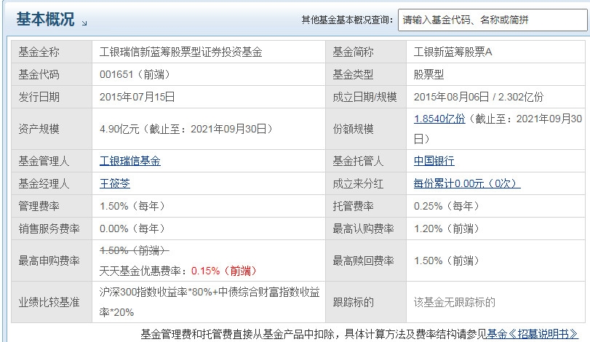Select the max redemption fee 1.50%（前端）

(447, 261)
